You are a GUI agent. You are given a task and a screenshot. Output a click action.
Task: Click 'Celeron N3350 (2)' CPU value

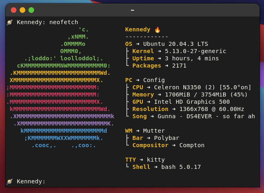(x=185, y=87)
